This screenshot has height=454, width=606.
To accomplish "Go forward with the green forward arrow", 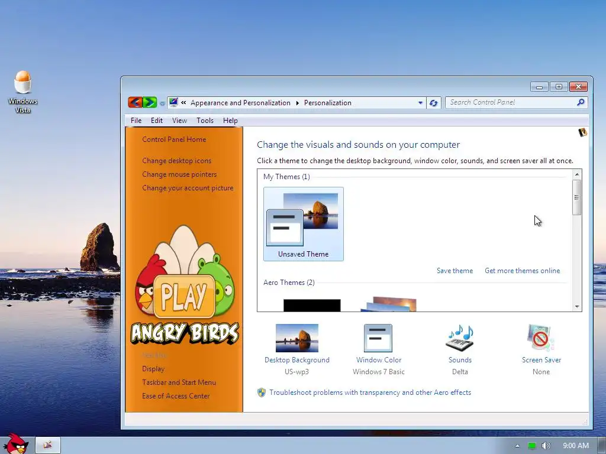I will pyautogui.click(x=150, y=102).
